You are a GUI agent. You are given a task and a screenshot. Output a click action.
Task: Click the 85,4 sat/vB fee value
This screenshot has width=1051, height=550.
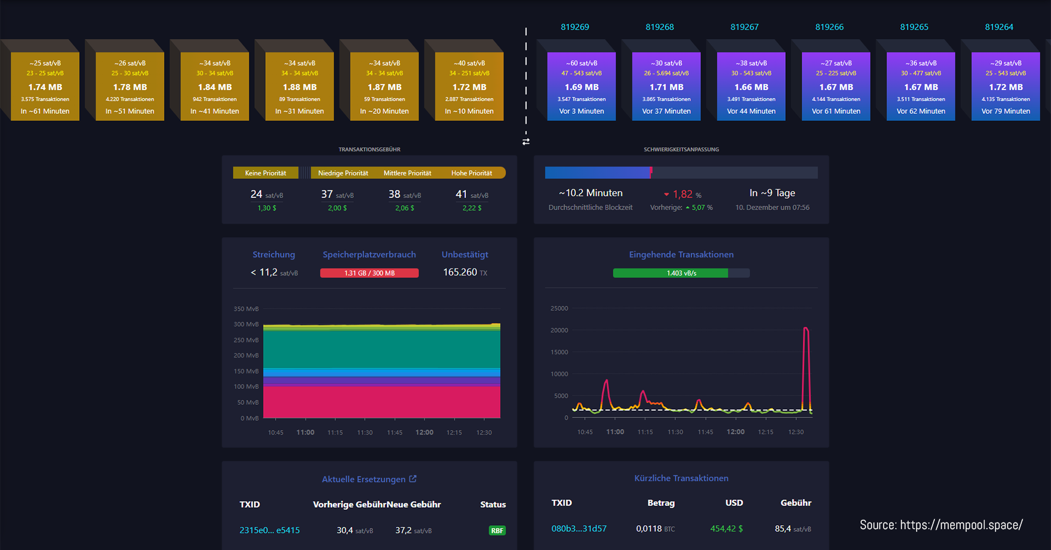click(x=793, y=529)
